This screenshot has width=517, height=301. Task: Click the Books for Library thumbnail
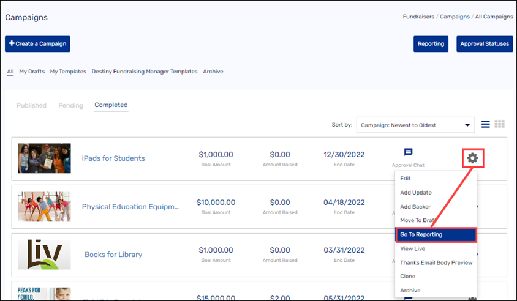[44, 254]
